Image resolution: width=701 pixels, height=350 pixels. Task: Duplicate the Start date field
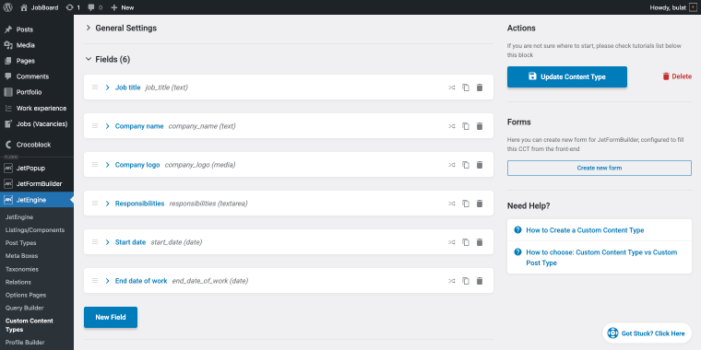coord(466,242)
